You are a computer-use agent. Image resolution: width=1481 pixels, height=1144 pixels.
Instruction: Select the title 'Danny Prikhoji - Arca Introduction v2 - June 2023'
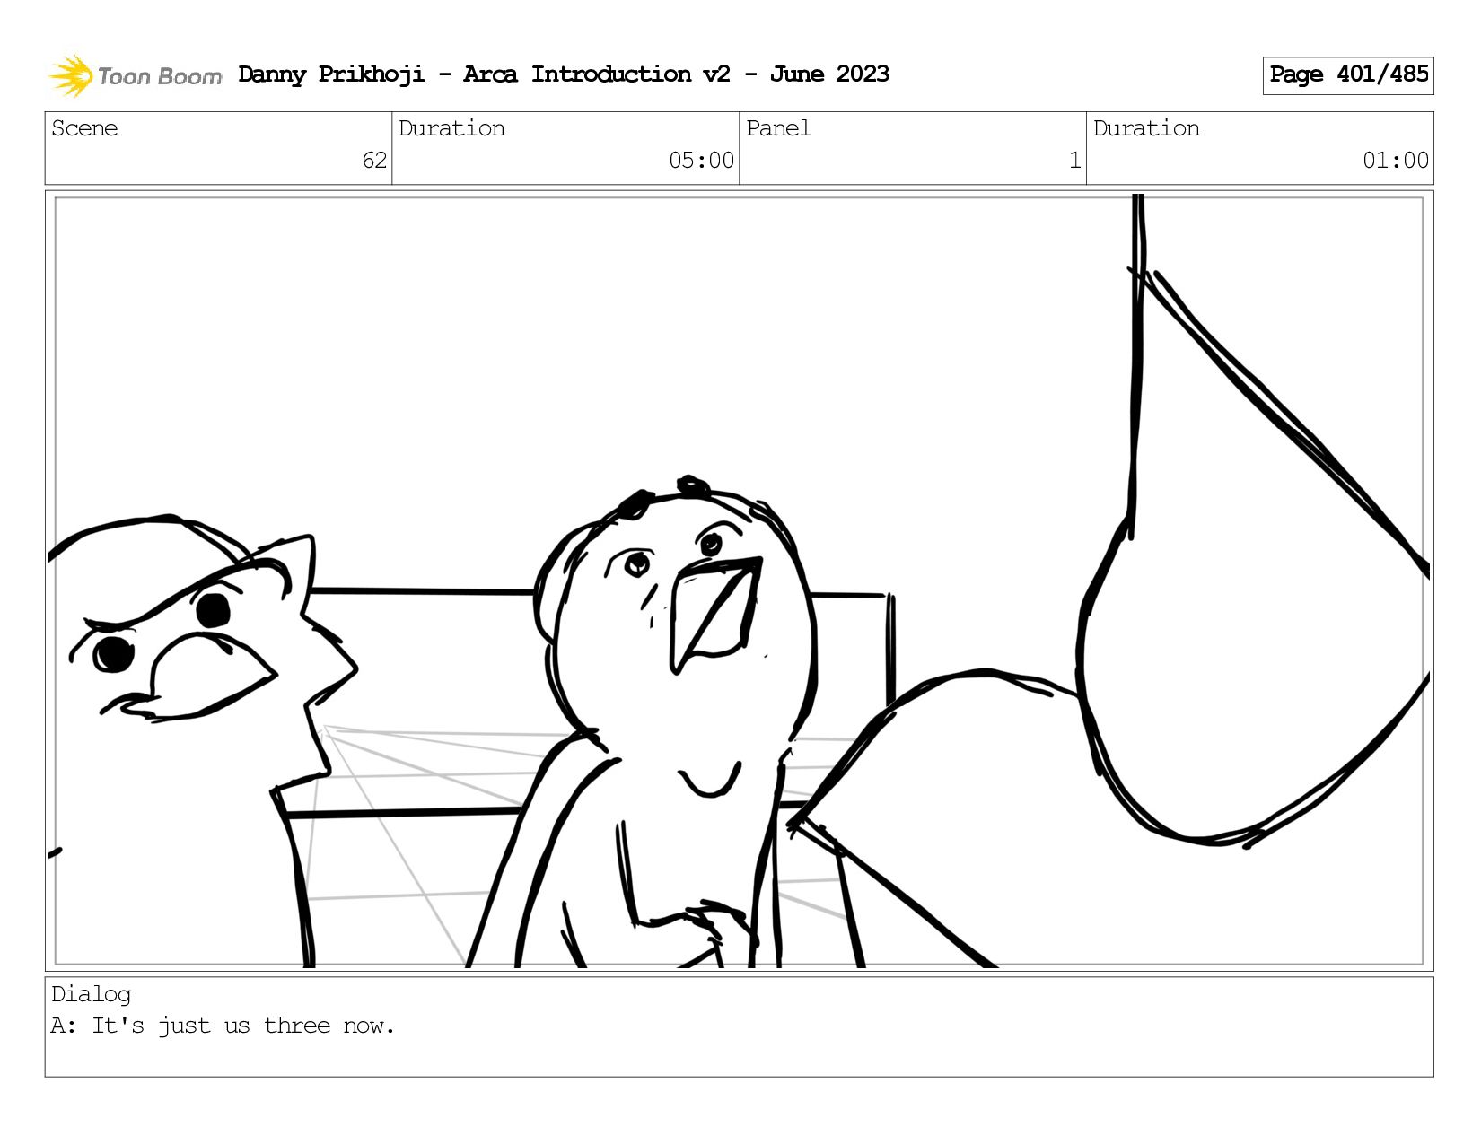564,74
